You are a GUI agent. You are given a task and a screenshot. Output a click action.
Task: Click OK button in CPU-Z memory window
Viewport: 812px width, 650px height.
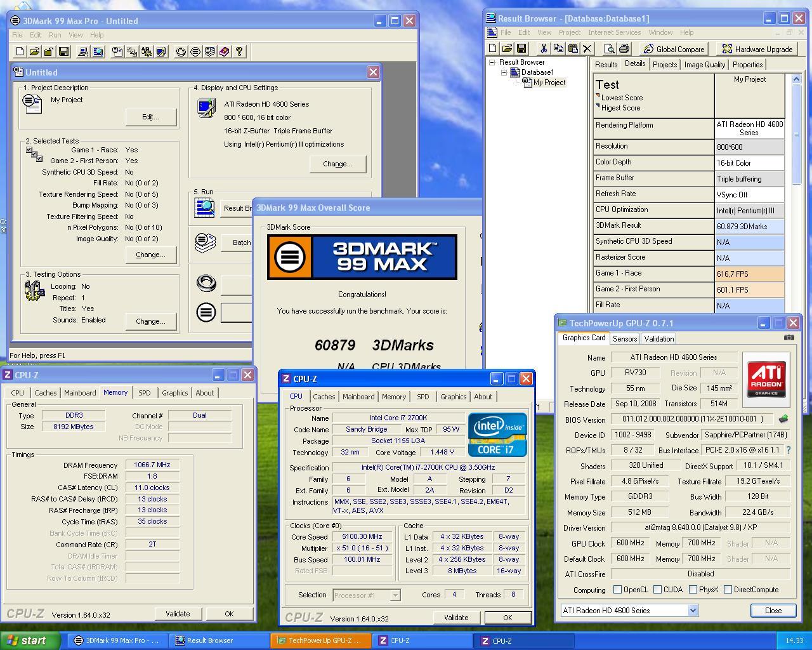click(229, 614)
